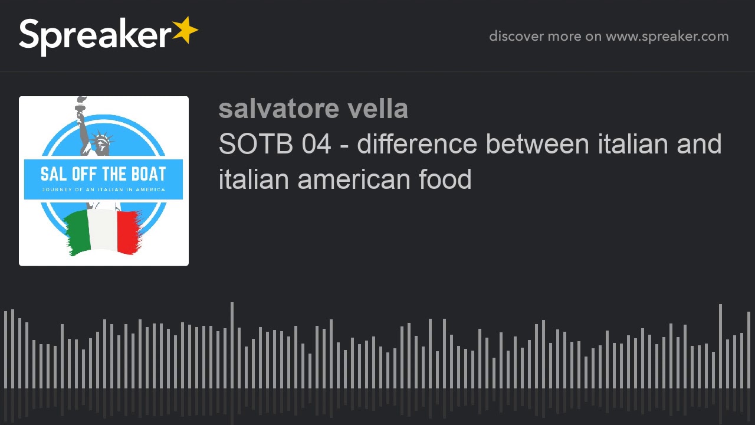The width and height of the screenshot is (755, 425).
Task: Click the word "Spreaker" in the header
Action: (x=94, y=35)
